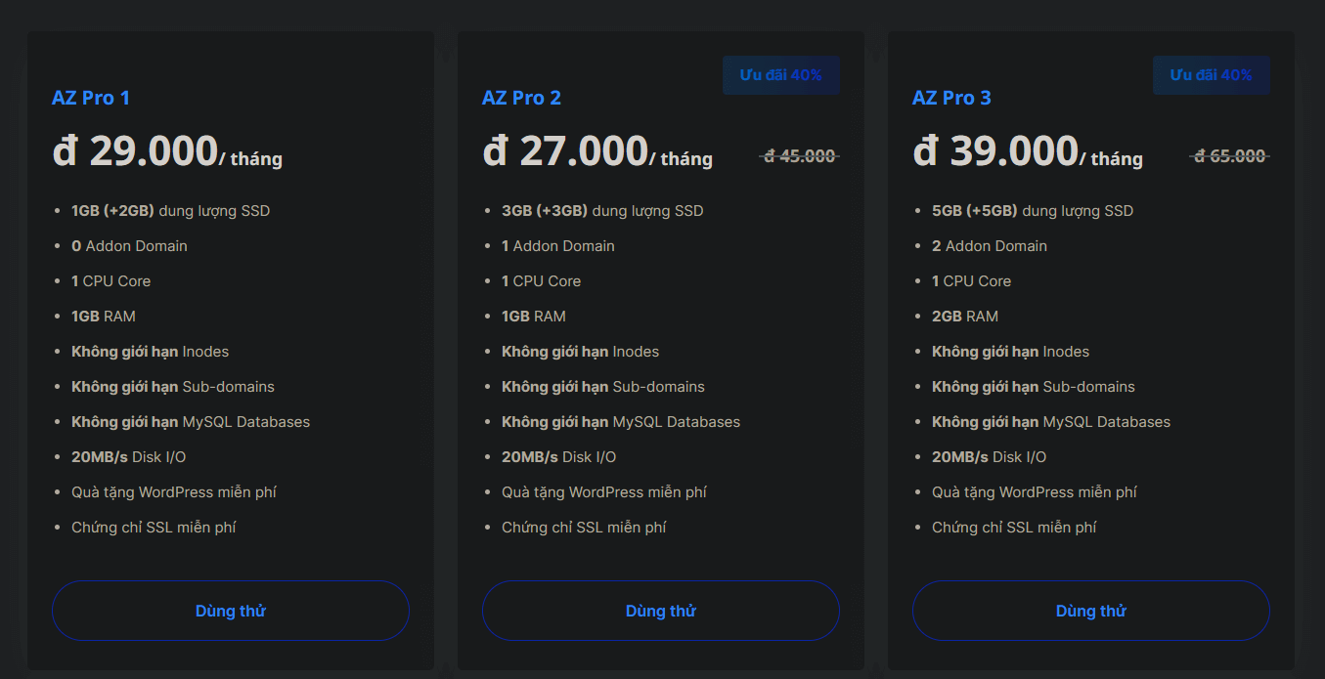Select the "1 Addon Domain" feature
This screenshot has height=679, width=1325.
click(558, 246)
